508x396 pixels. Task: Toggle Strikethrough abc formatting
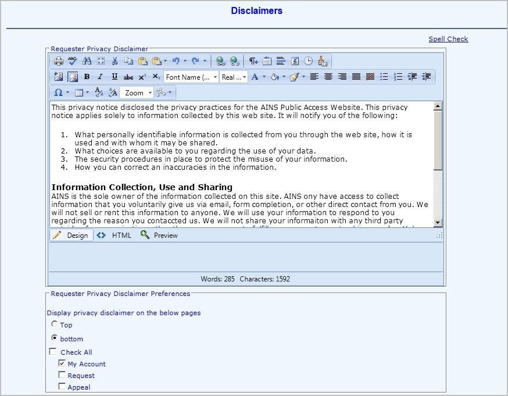[x=128, y=77]
